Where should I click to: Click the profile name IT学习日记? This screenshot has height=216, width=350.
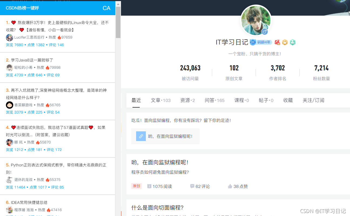232,42
